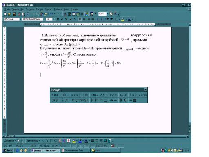Open the Office Assistant help icon
The height and width of the screenshot is (157, 209).
pos(111,14)
